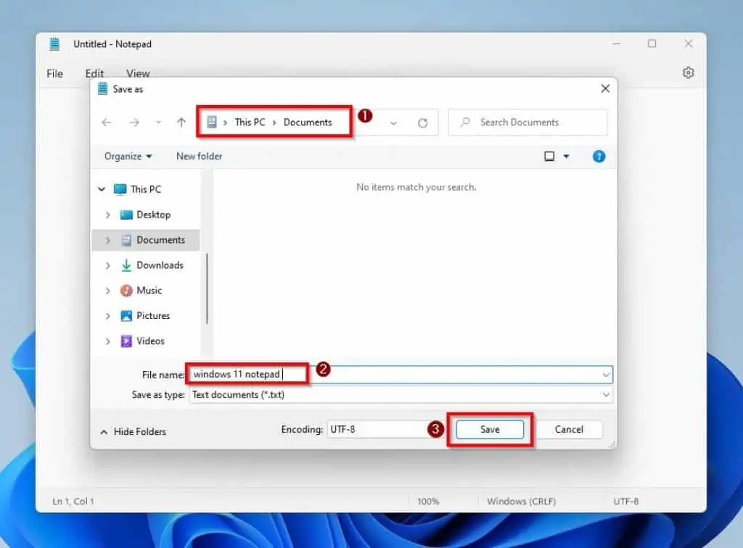Expand the Videos tree node
The width and height of the screenshot is (743, 548).
point(107,341)
